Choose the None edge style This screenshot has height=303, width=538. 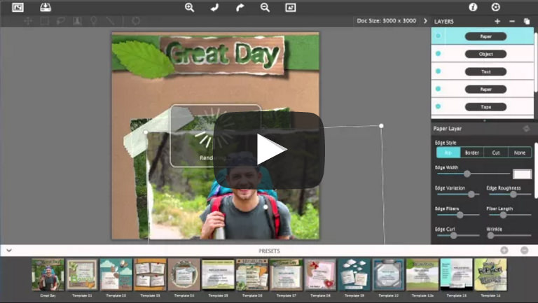520,153
